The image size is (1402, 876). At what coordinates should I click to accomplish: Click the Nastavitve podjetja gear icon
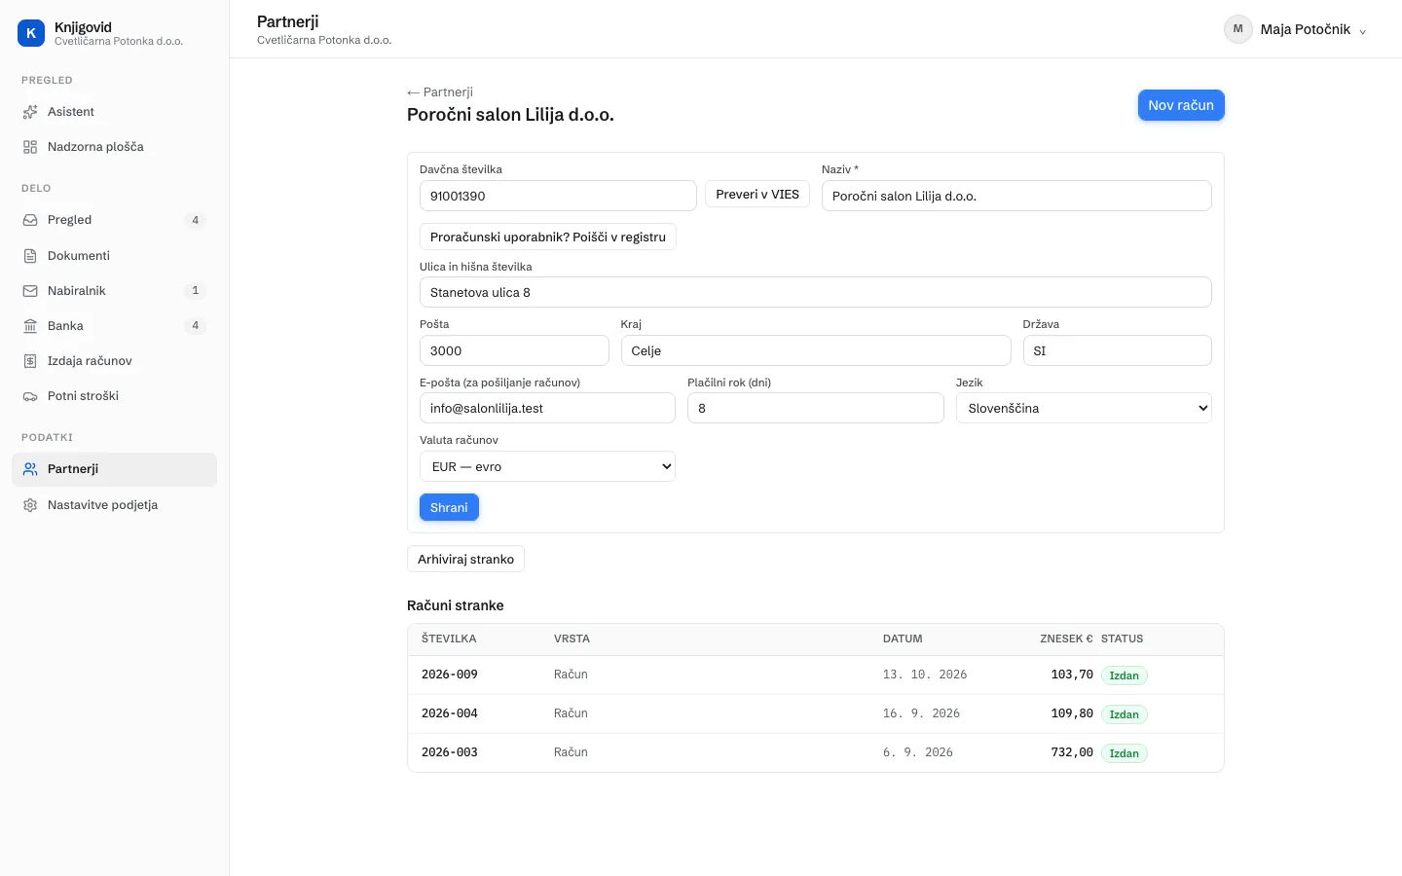[30, 505]
